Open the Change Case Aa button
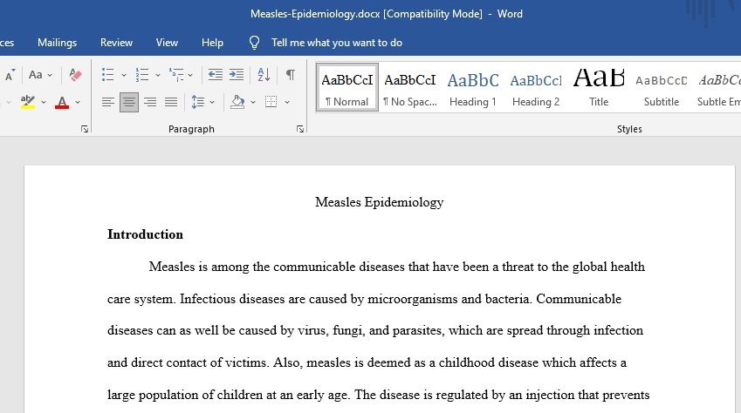The image size is (741, 413). [x=36, y=75]
